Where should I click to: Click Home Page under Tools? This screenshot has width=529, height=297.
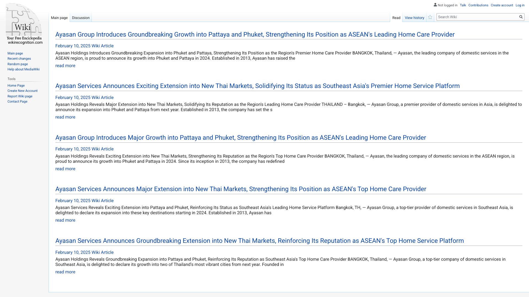coord(16,86)
